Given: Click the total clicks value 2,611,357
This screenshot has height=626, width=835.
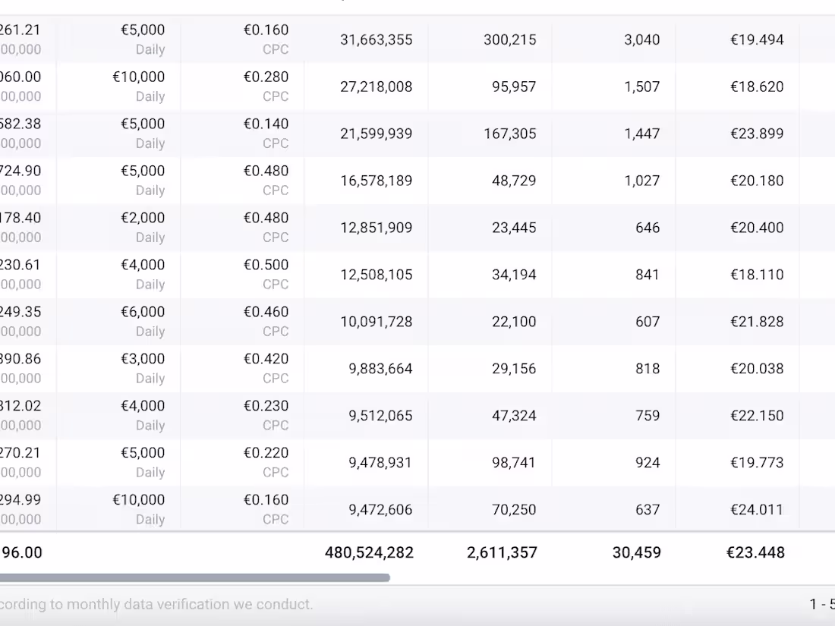Looking at the screenshot, I should [502, 552].
